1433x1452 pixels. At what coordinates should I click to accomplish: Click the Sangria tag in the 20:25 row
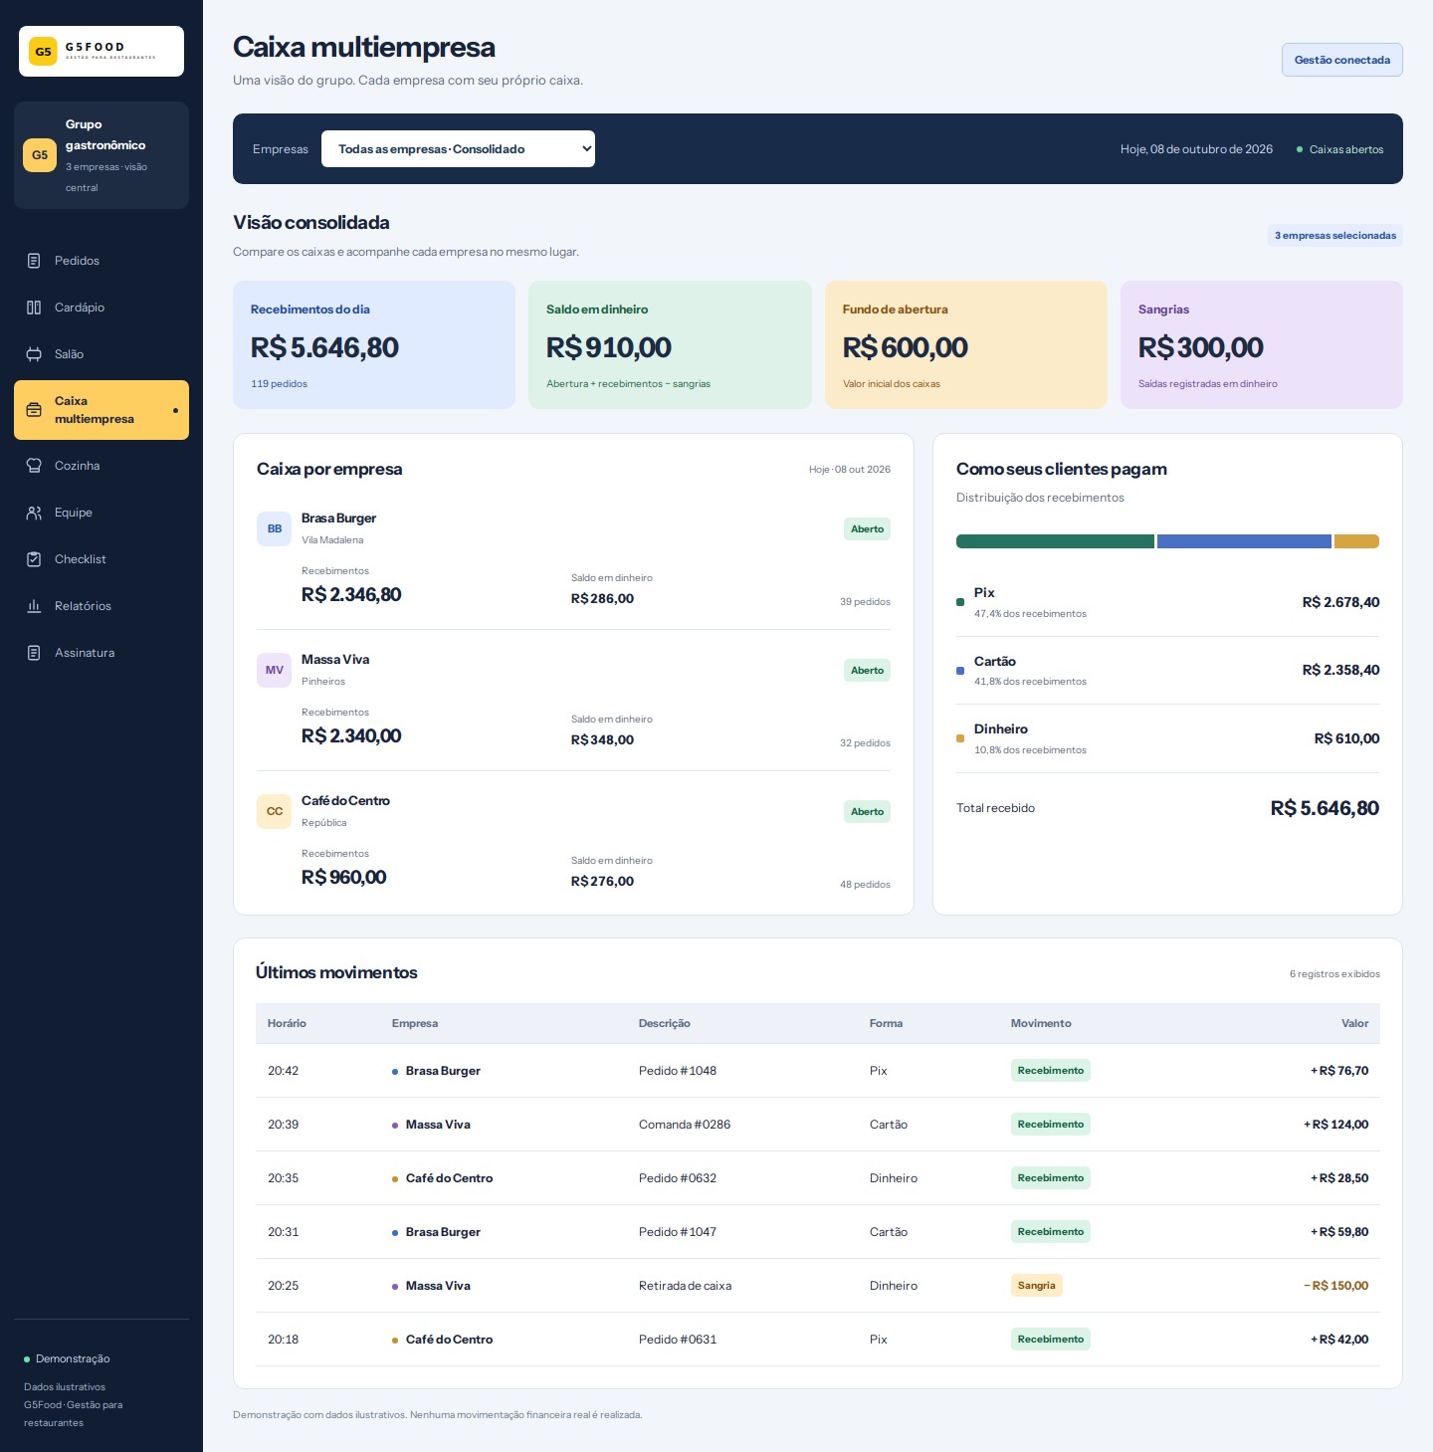[1036, 1286]
